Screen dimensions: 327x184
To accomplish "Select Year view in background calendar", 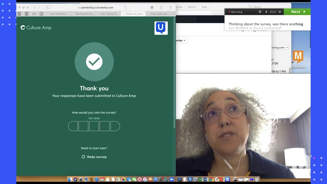I will coord(204,7).
